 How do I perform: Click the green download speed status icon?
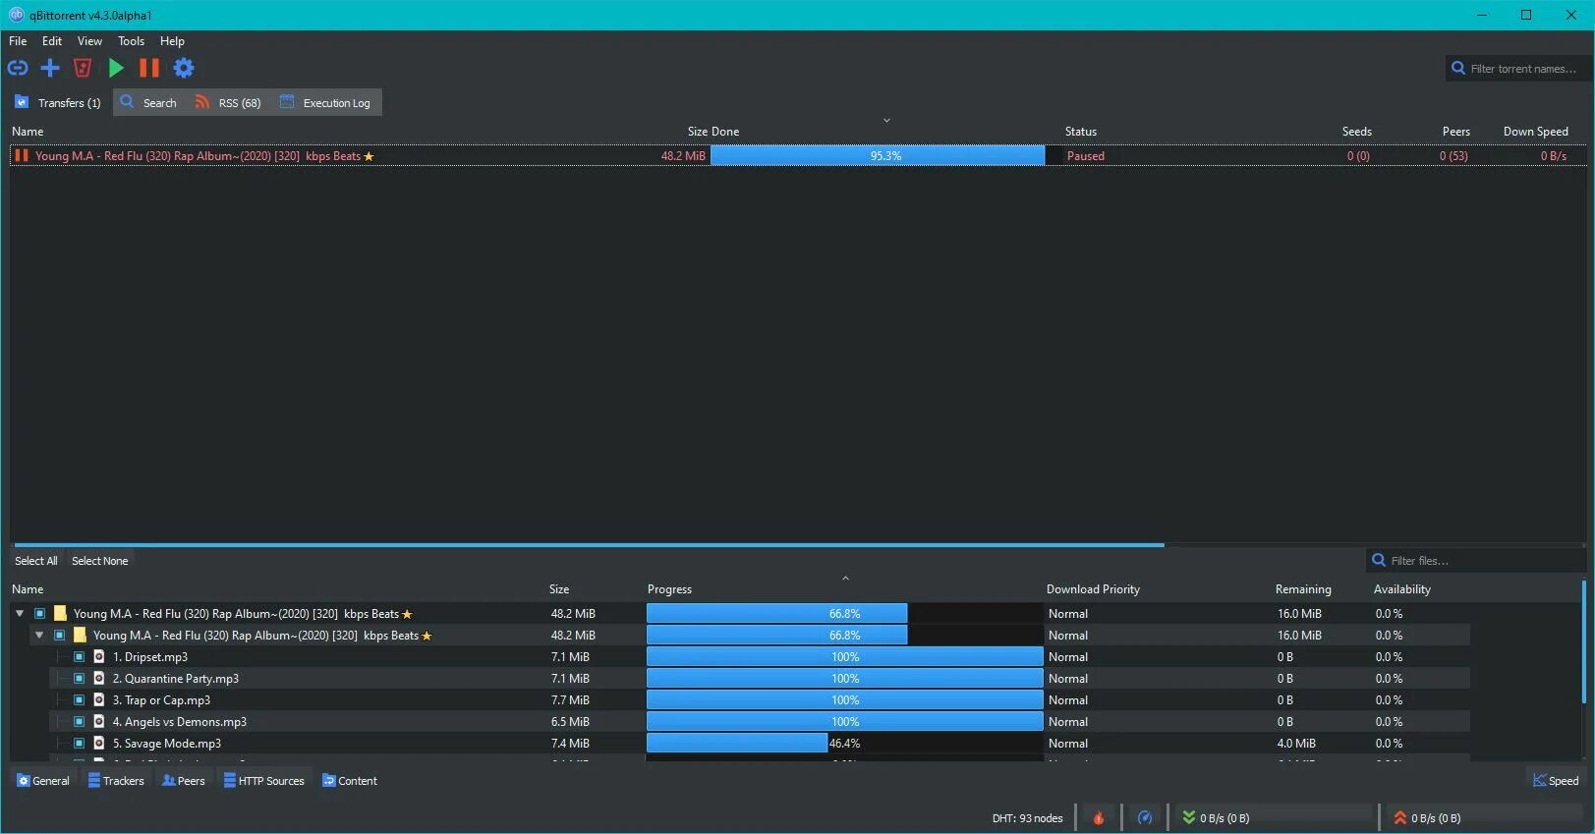pyautogui.click(x=1189, y=817)
